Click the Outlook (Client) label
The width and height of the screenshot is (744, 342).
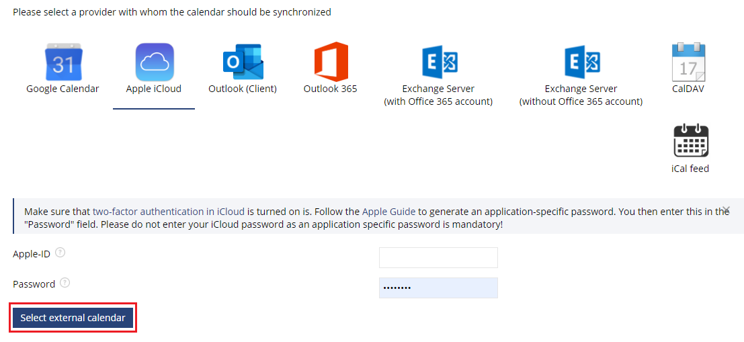click(243, 89)
